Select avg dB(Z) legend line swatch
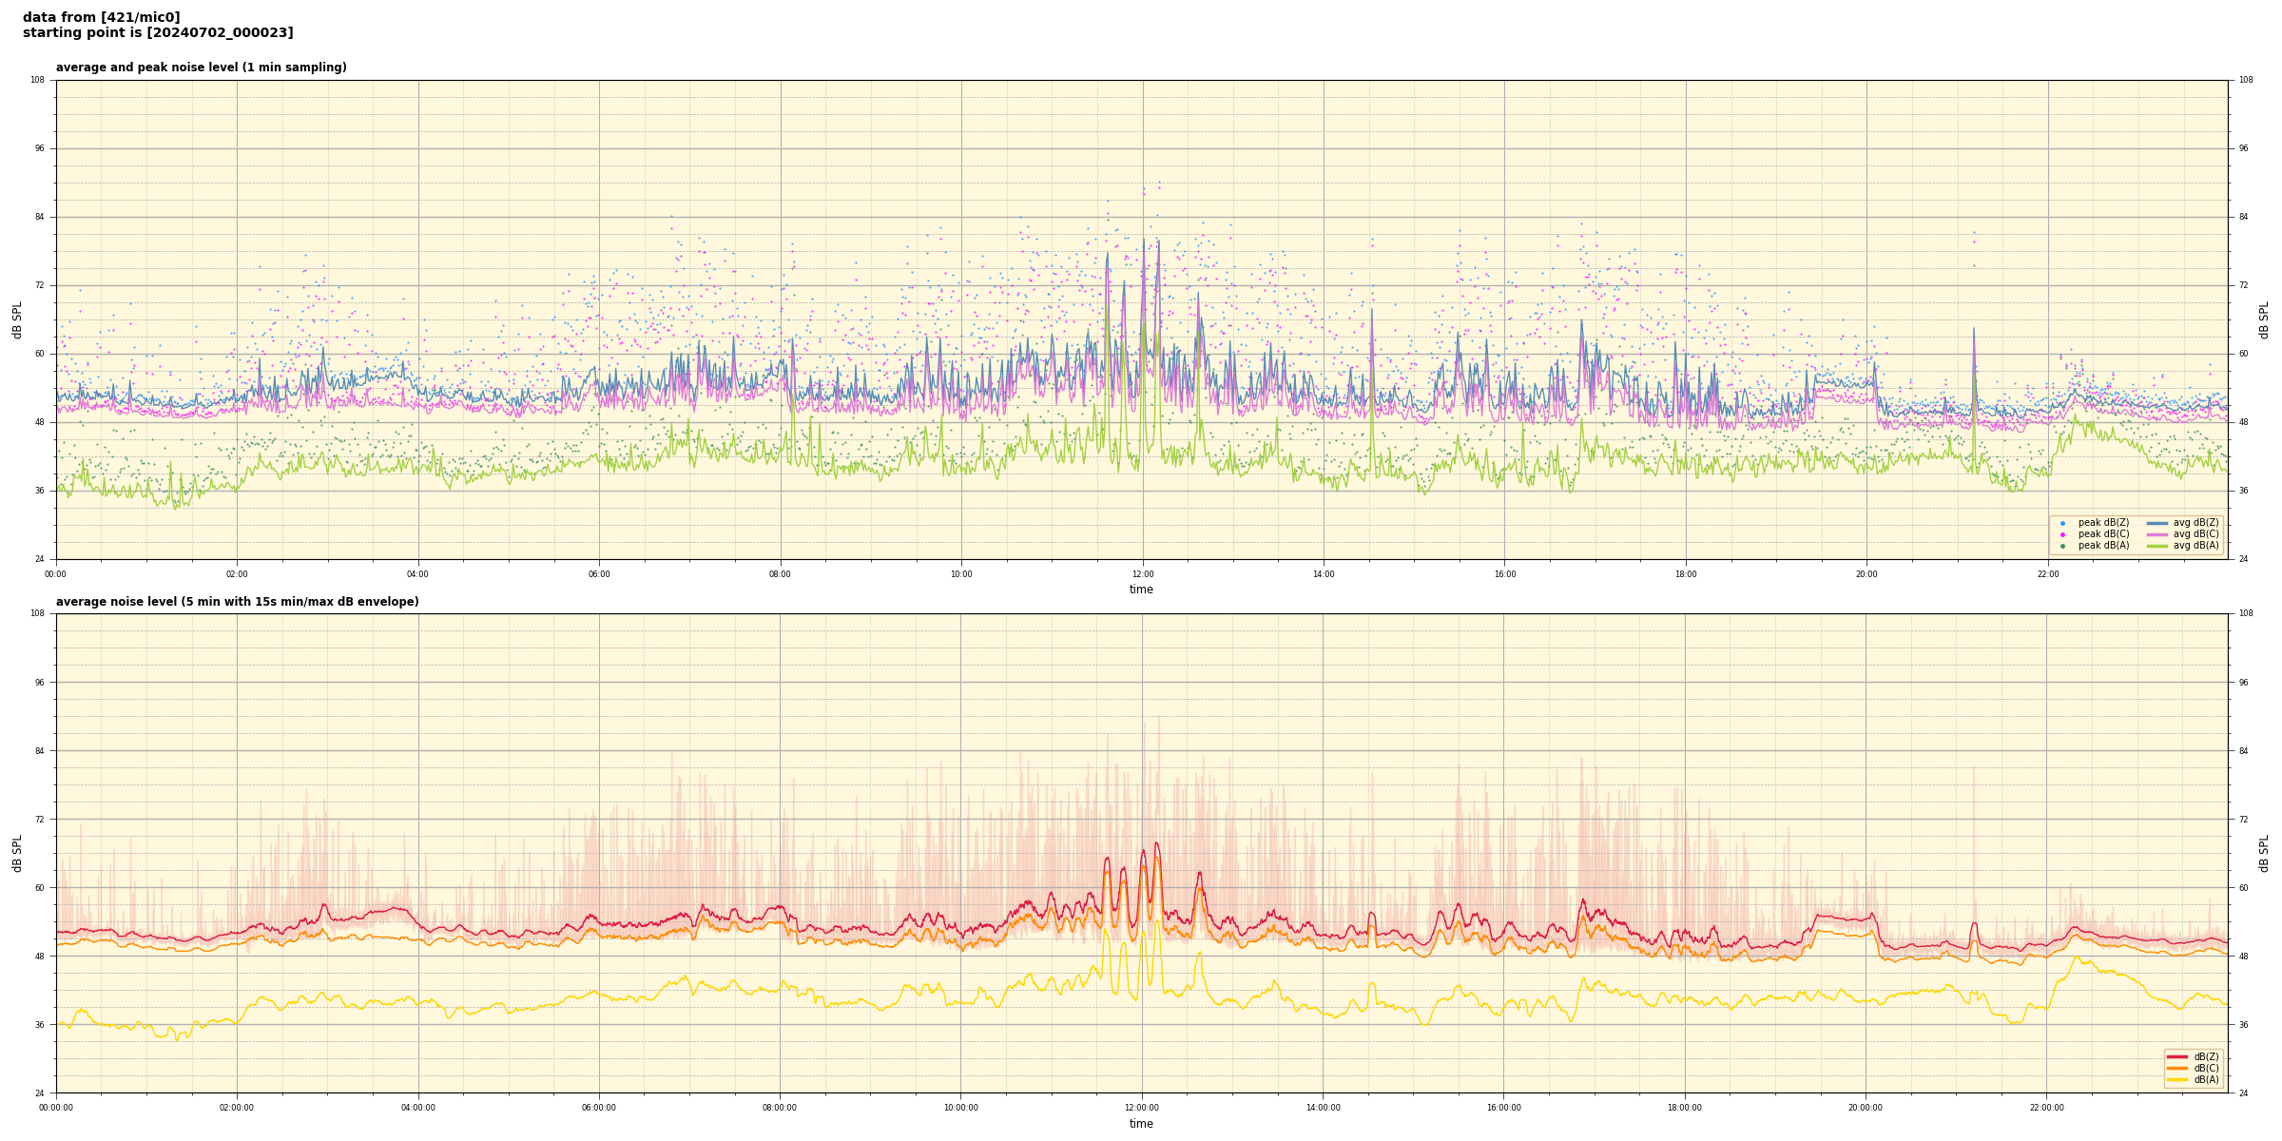This screenshot has width=2282, height=1141. pos(2156,523)
